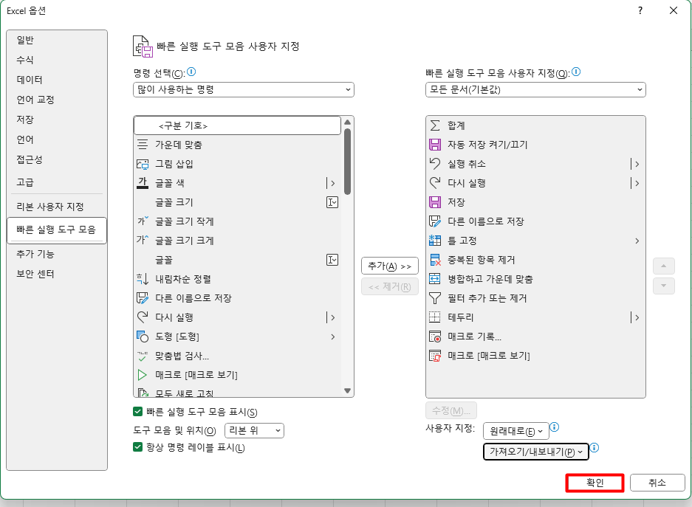
Task: Expand the 도형 [도형] submenu arrow
Action: point(333,337)
